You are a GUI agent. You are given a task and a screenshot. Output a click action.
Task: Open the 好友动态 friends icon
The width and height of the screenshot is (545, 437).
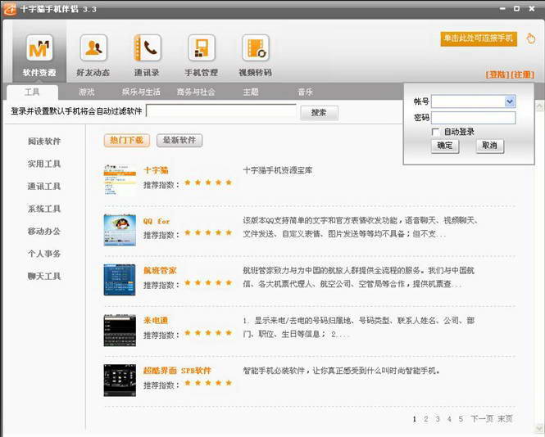pyautogui.click(x=93, y=48)
